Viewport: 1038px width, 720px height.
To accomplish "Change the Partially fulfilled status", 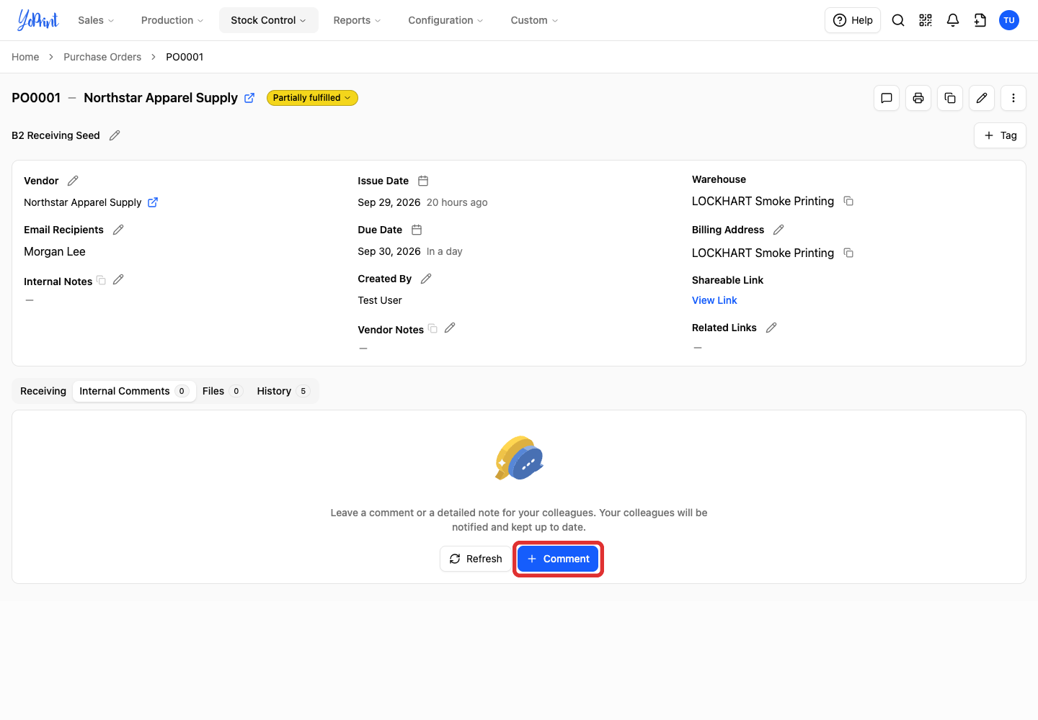I will (x=312, y=98).
